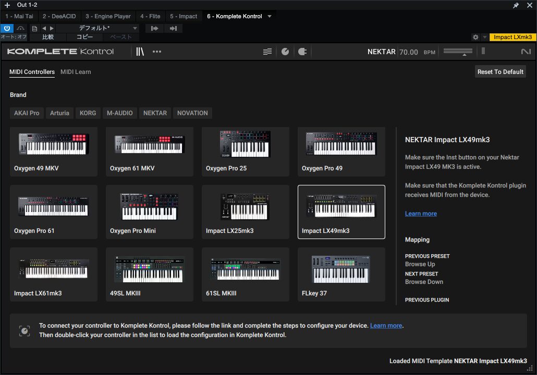Switch to the 2 - DeeACID tab
537x375 pixels.
(x=59, y=16)
